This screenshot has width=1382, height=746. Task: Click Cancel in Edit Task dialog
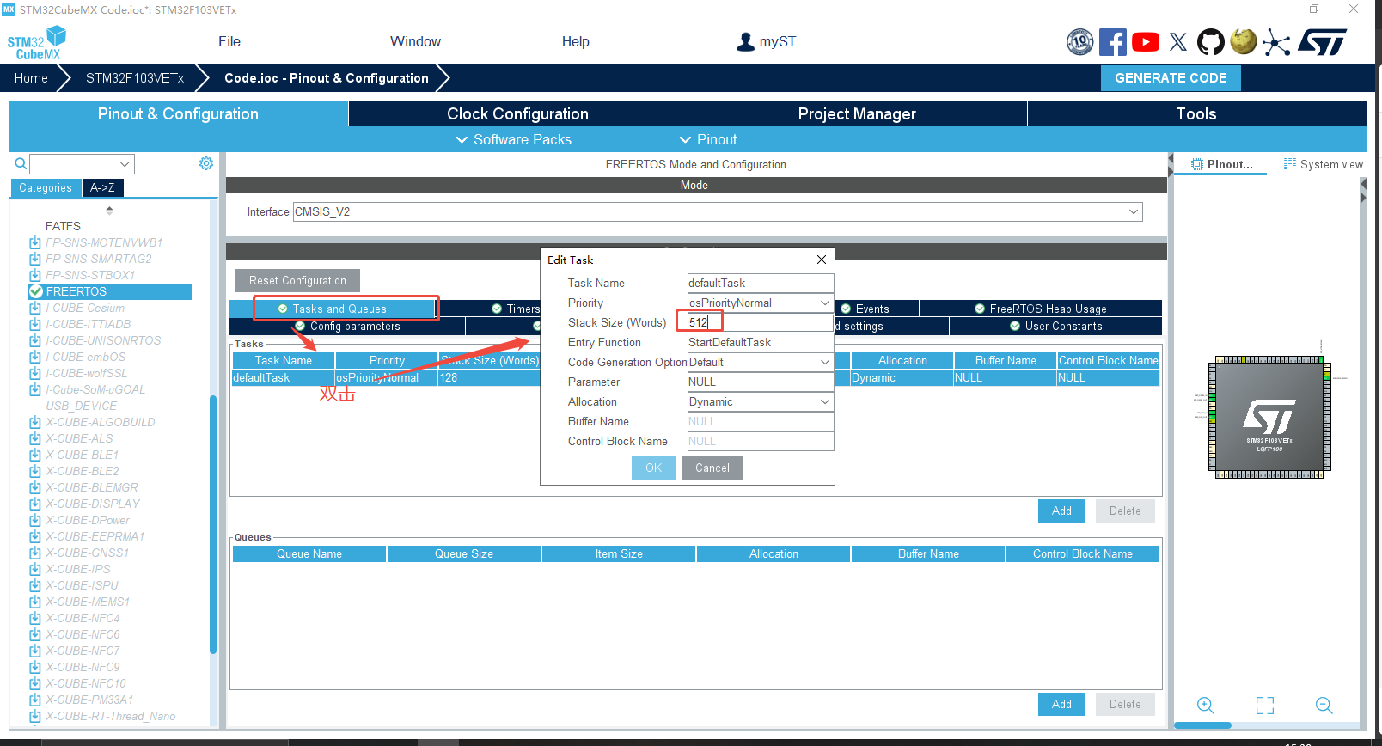[x=712, y=468]
